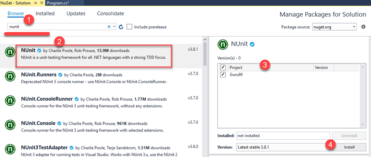
Task: Switch to the Installed tab
Action: point(45,14)
